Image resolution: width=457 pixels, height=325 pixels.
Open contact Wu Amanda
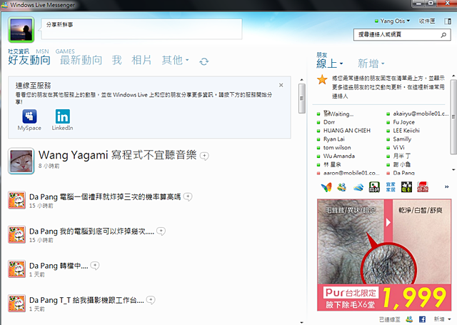click(x=338, y=156)
